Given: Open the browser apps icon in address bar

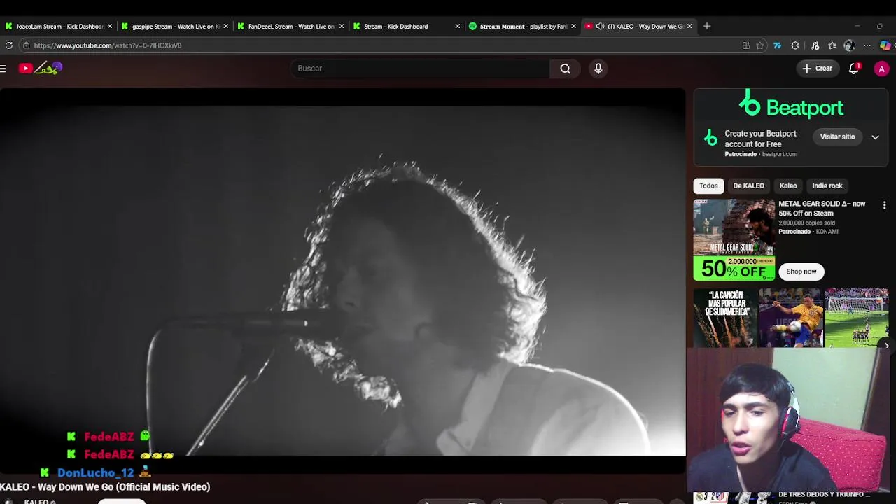Looking at the screenshot, I should point(746,45).
